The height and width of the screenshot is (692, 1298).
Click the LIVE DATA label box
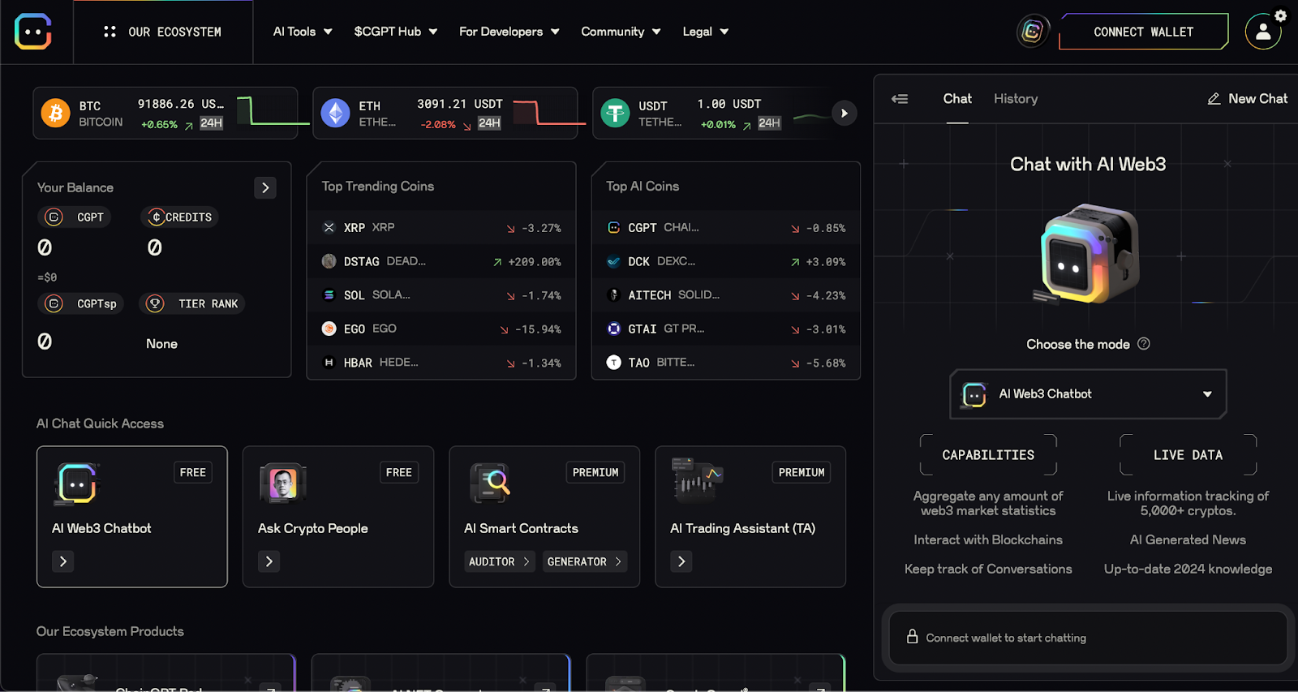pos(1188,455)
